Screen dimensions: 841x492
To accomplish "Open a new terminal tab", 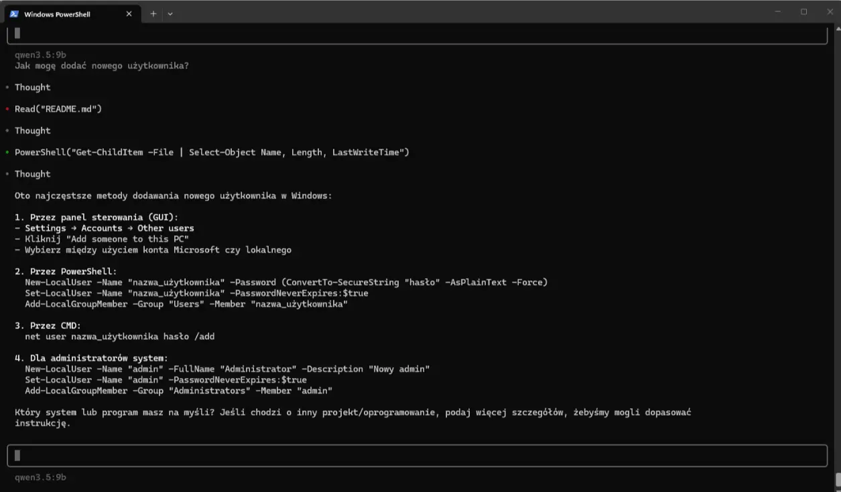I will tap(153, 13).
